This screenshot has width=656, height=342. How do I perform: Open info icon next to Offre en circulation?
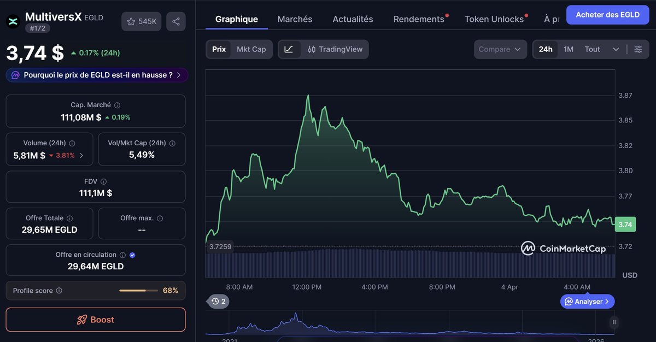[x=122, y=255]
